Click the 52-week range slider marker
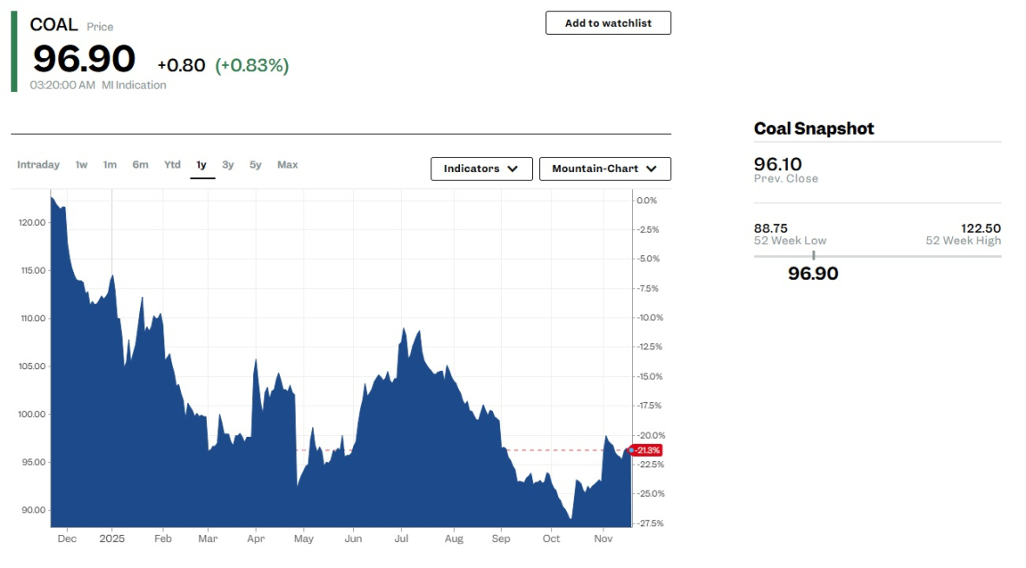The image size is (1026, 568). point(814,255)
